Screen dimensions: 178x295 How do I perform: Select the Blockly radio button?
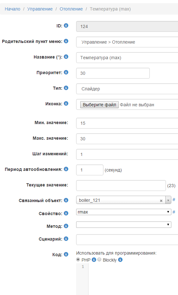pyautogui.click(x=99, y=260)
